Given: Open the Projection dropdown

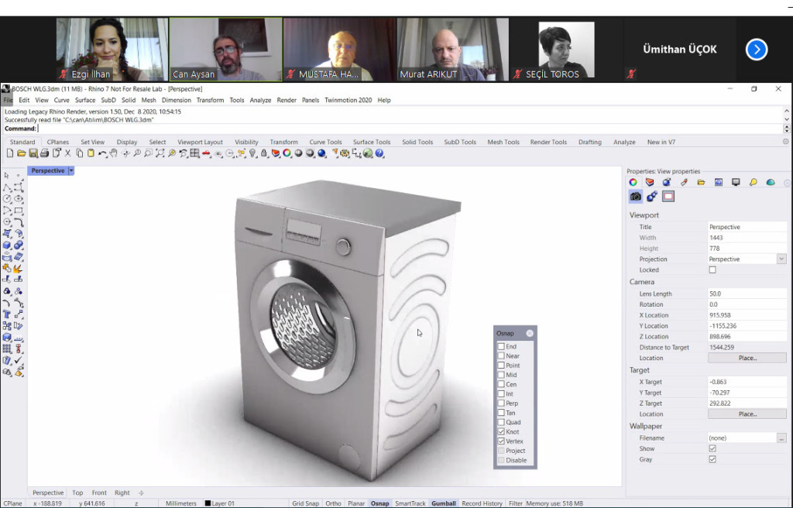Looking at the screenshot, I should pos(781,259).
